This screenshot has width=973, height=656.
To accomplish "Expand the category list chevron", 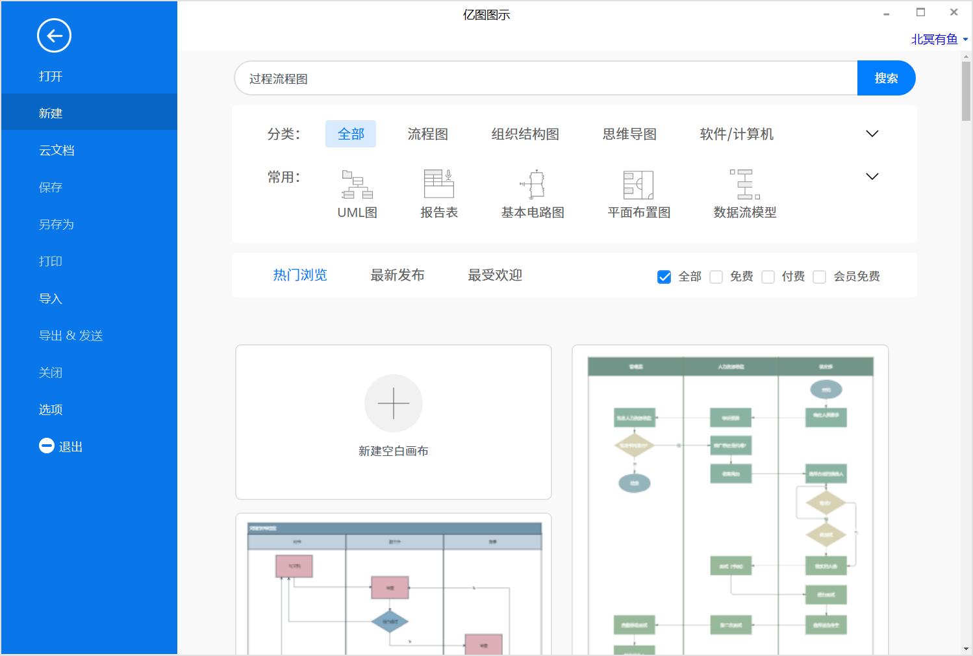I will tap(872, 134).
